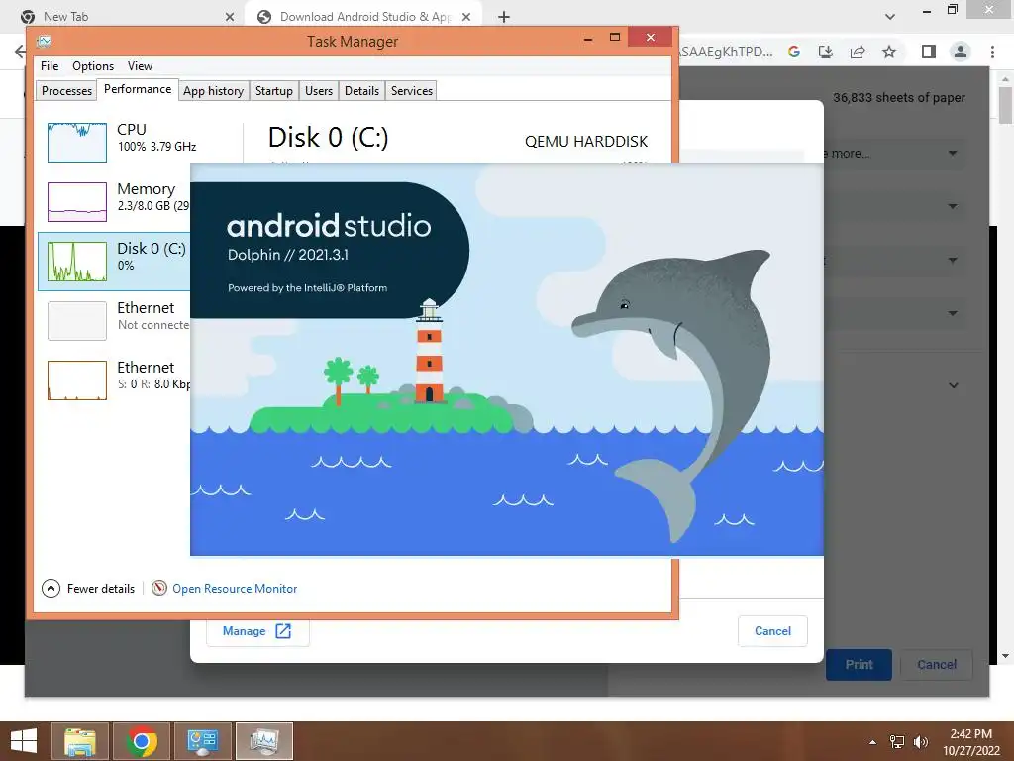Open the Options menu in Task Manager
Screen dimensions: 1014x761
pyautogui.click(x=93, y=66)
